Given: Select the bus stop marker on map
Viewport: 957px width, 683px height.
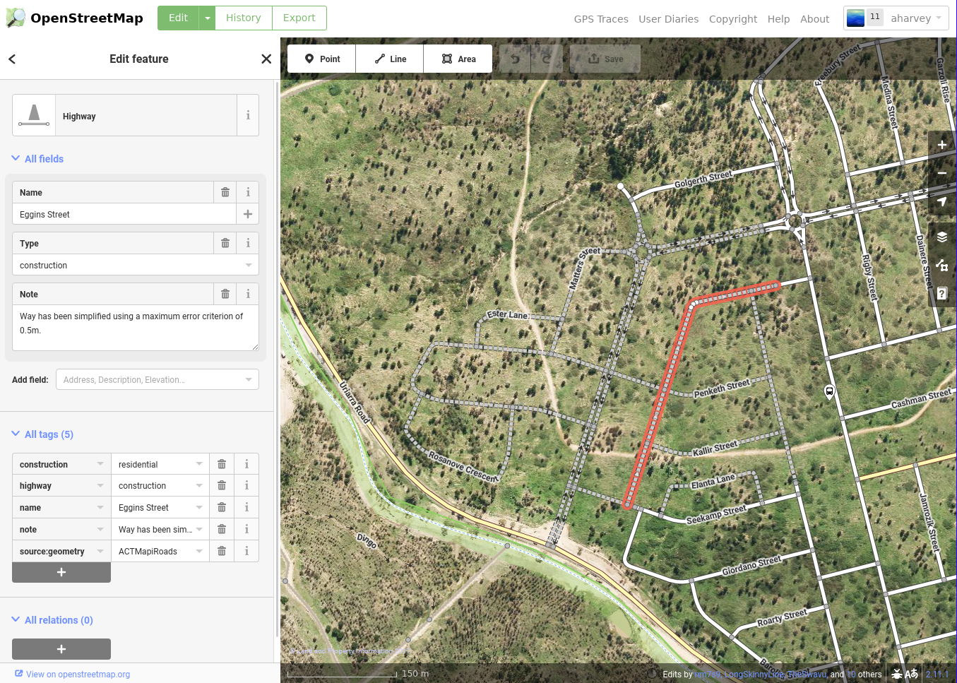Looking at the screenshot, I should pos(830,392).
